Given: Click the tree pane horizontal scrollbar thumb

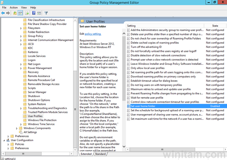Looking at the screenshot, I should click(23, 154).
